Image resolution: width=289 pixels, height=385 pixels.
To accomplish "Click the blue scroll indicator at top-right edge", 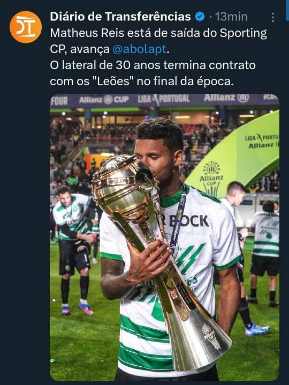I will (287, 10).
